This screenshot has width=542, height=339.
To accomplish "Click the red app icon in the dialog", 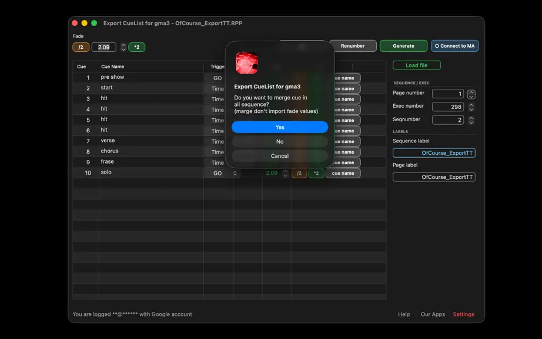I will [x=246, y=63].
